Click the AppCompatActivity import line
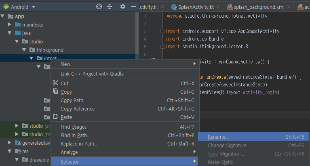Viewport: 310px width, 166px height. (x=223, y=31)
